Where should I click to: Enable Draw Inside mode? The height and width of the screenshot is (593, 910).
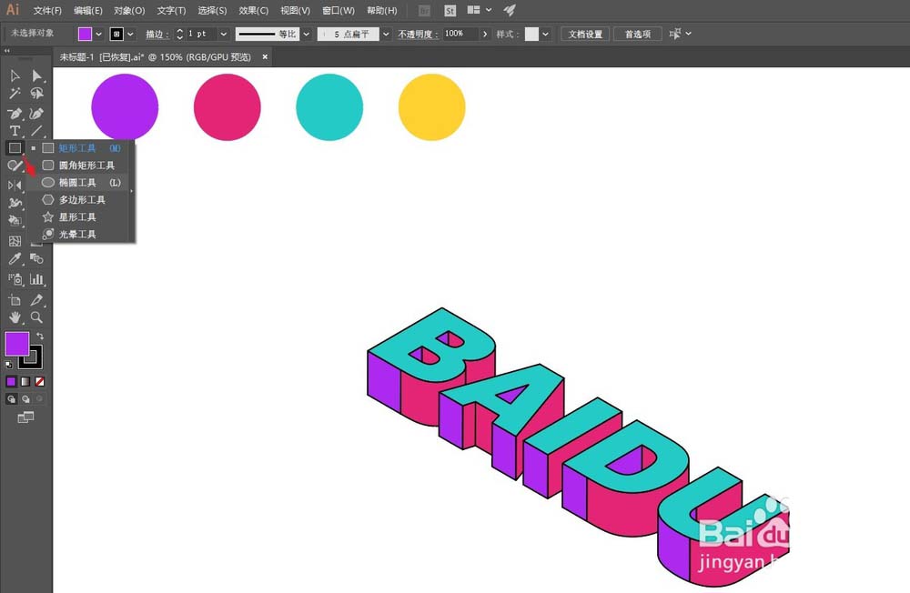[x=39, y=398]
